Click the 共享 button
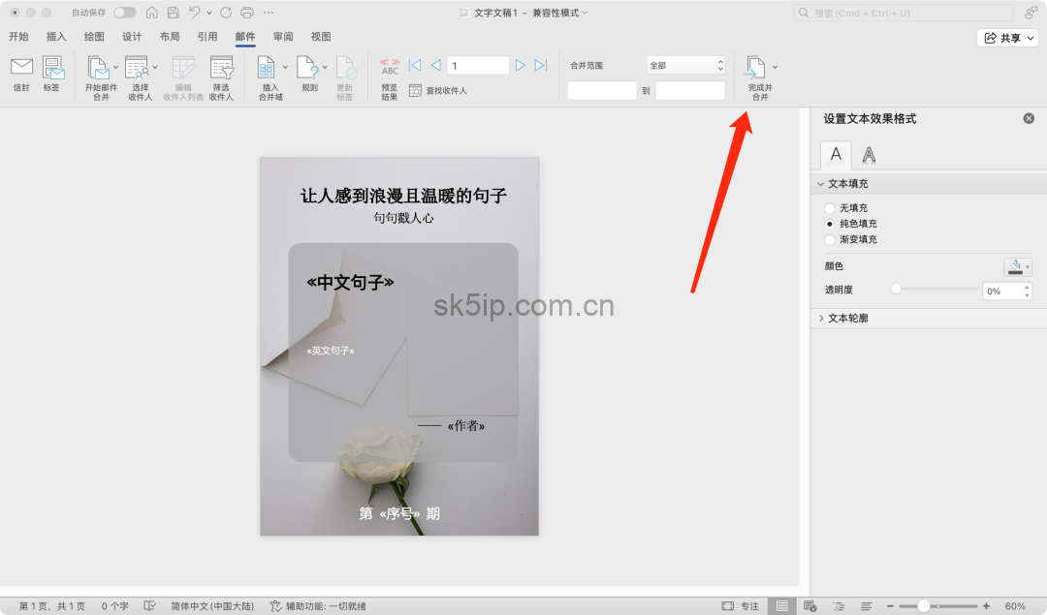1047x615 pixels. (1006, 36)
